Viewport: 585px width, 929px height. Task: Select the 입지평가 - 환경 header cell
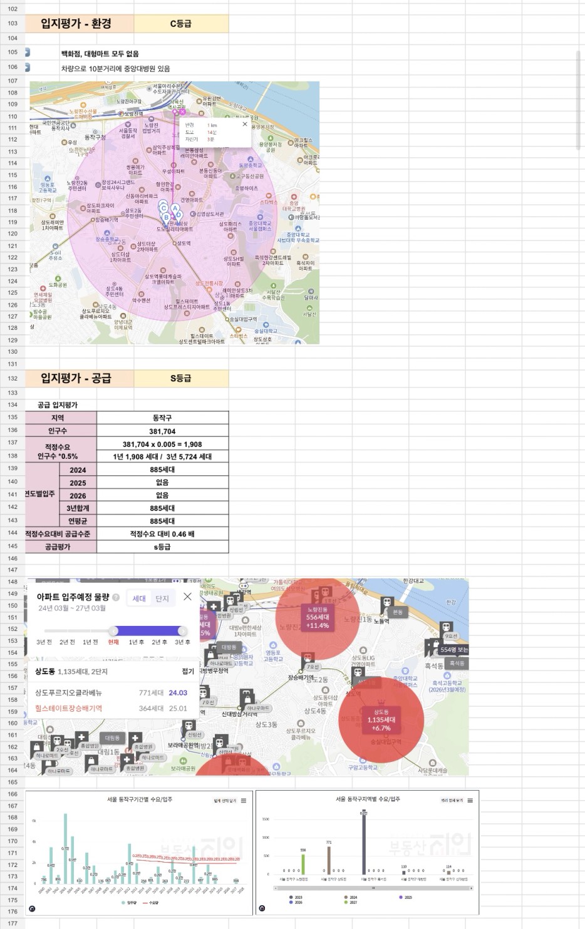80,24
